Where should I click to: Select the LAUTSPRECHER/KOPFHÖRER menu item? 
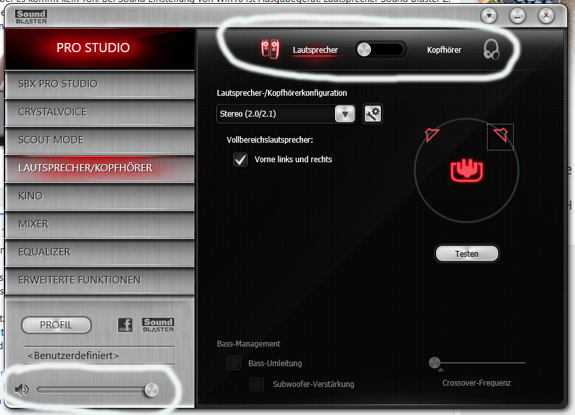pos(99,168)
